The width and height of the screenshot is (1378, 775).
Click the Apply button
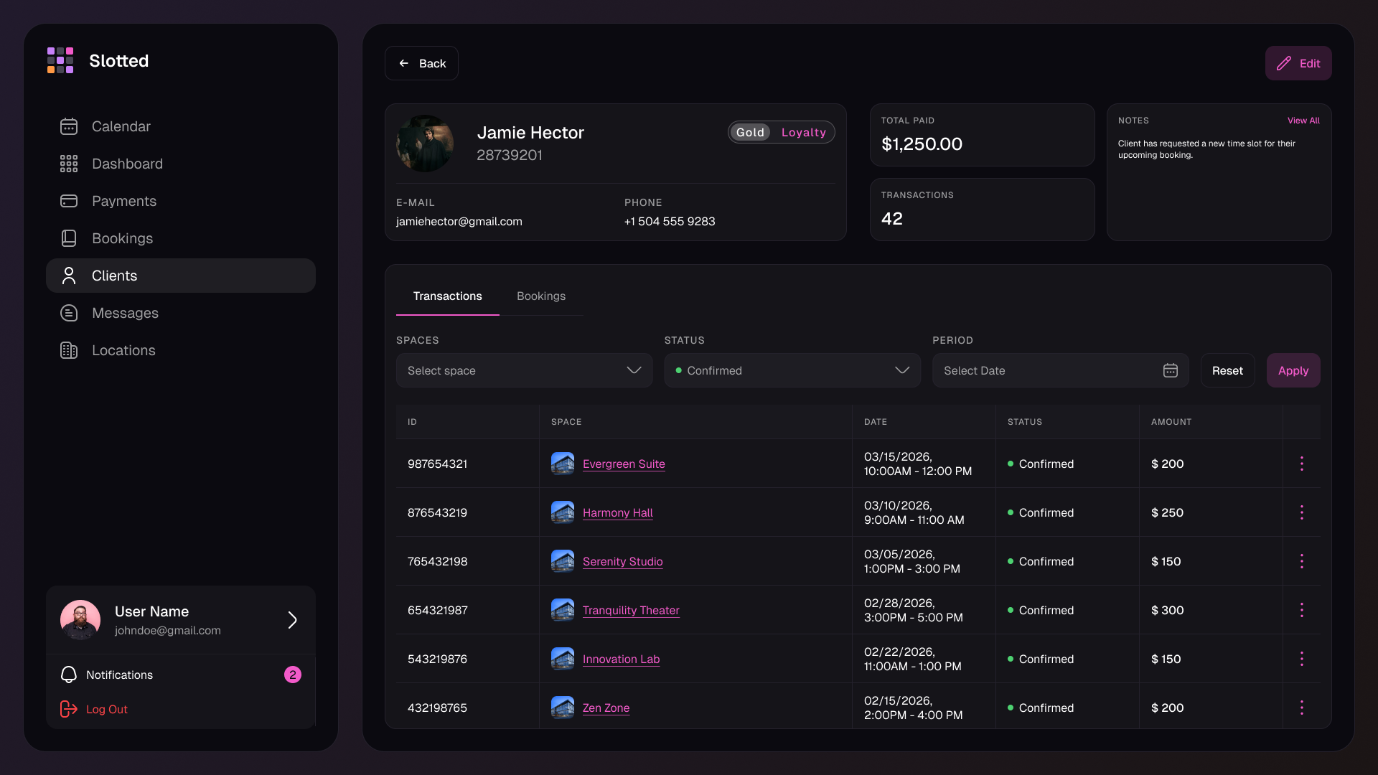[1293, 370]
